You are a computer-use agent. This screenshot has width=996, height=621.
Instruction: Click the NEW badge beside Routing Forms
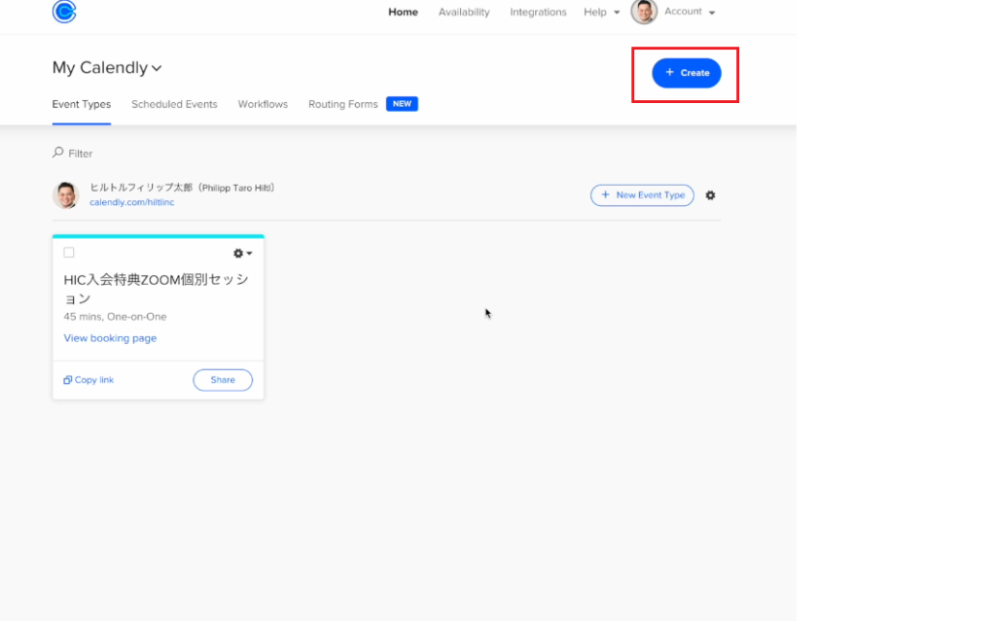(402, 104)
